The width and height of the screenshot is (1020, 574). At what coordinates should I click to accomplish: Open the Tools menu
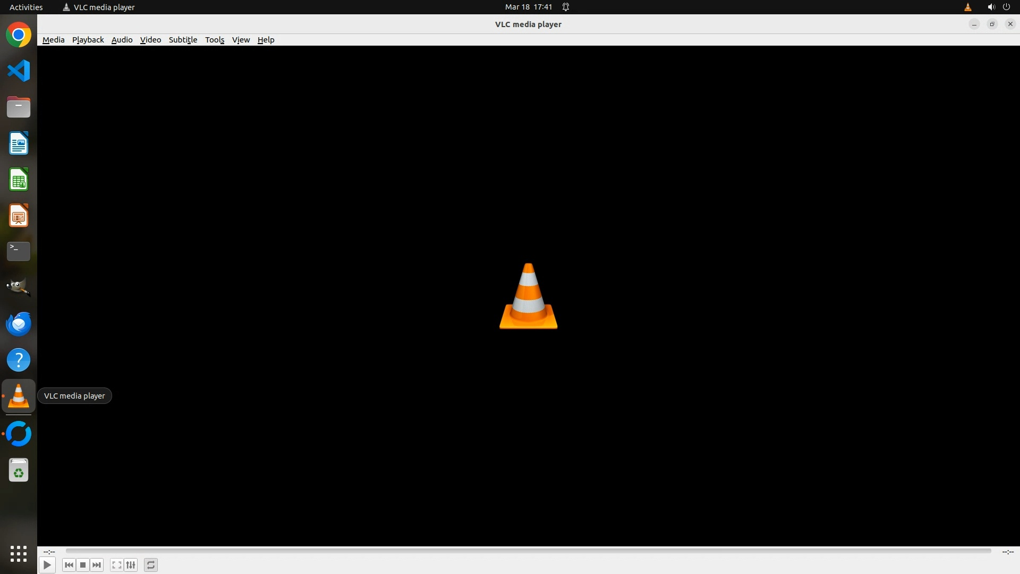pos(215,40)
